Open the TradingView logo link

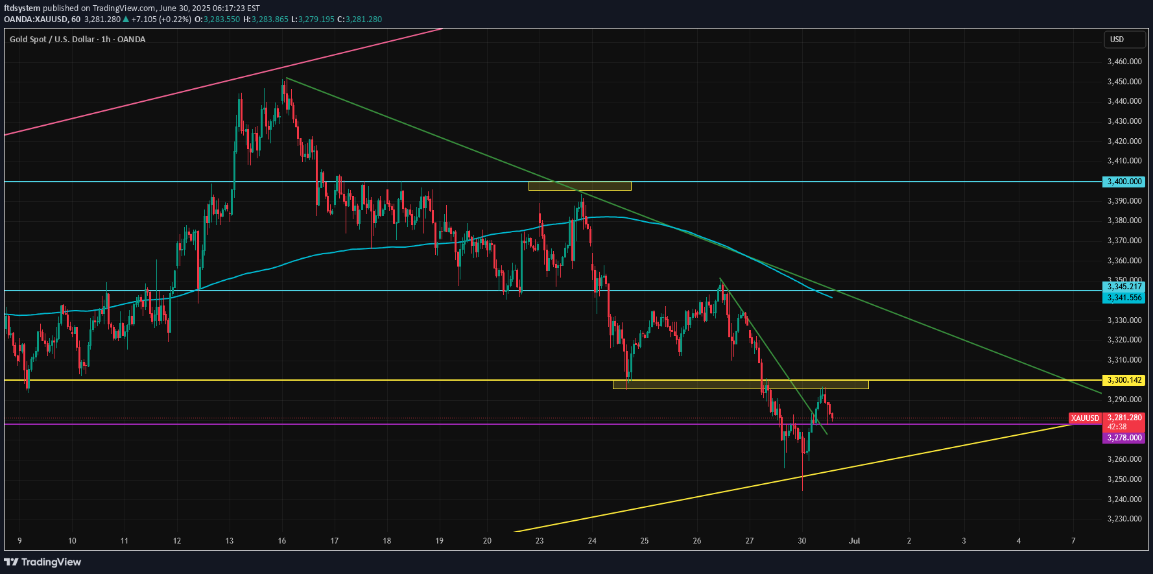coord(43,562)
